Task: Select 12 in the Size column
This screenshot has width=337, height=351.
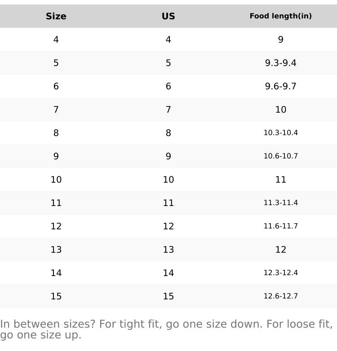Action: pyautogui.click(x=56, y=226)
